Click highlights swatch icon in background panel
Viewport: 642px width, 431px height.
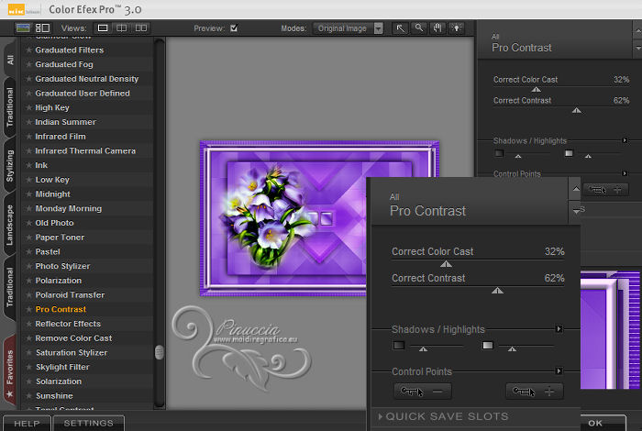pyautogui.click(x=569, y=153)
